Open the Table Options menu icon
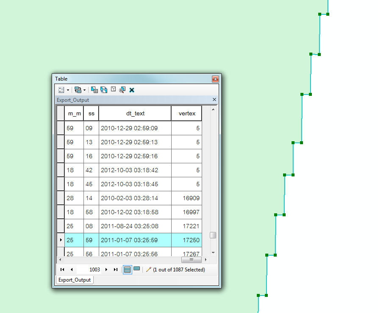The image size is (378, 313). (x=61, y=90)
